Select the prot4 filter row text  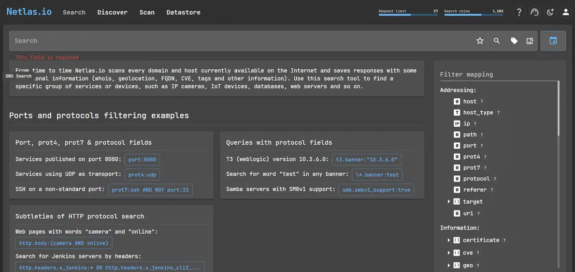(x=471, y=157)
